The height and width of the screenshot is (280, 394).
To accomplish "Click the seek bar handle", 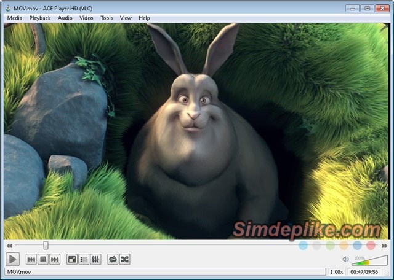I will point(46,245).
